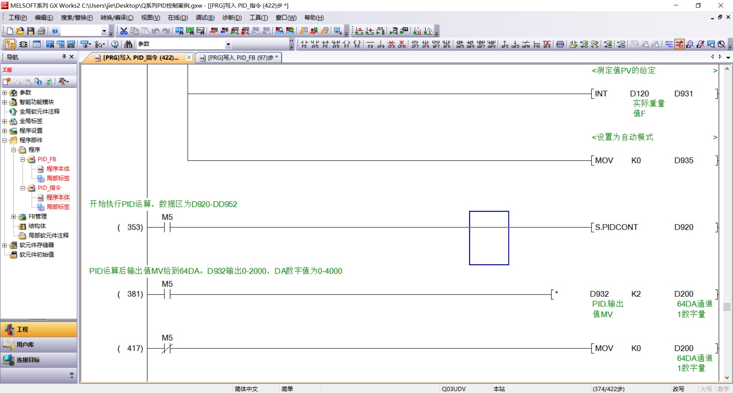Insert open contact with F5 icon

coord(304,44)
